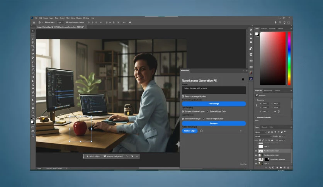Click into the NanoBanana prompt text field
The image size is (323, 187).
pos(214,90)
